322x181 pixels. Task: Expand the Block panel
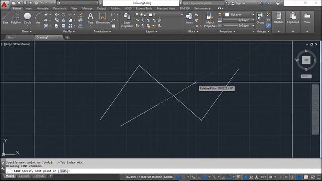coord(193,31)
